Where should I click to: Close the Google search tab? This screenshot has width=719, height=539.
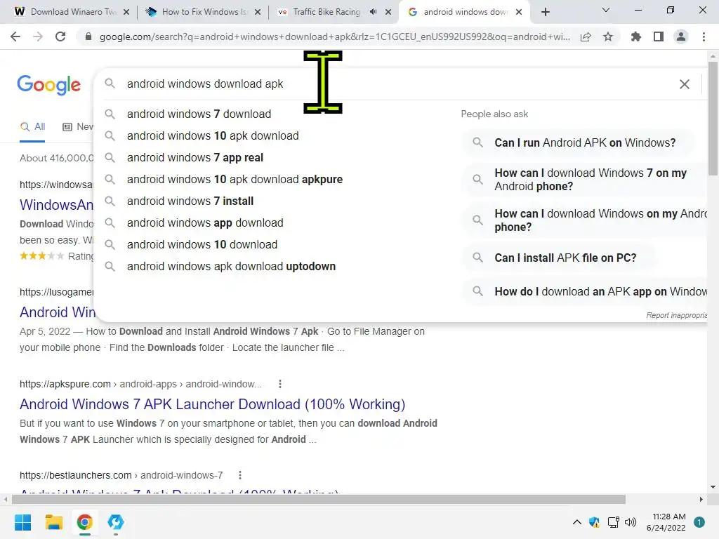pos(519,12)
